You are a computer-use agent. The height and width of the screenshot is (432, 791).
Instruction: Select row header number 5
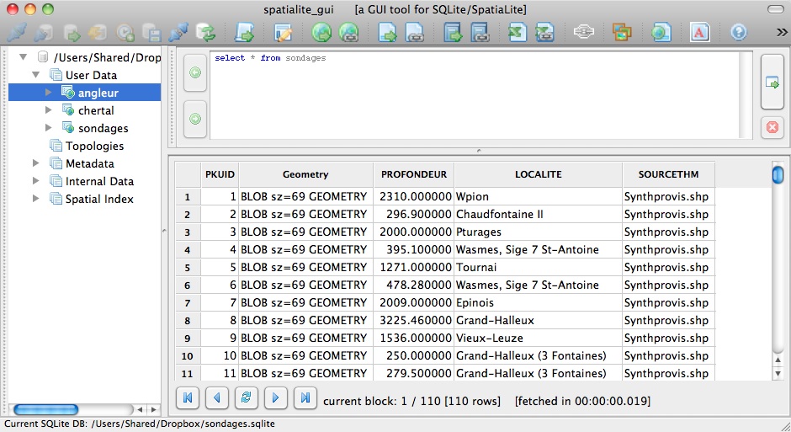[187, 268]
